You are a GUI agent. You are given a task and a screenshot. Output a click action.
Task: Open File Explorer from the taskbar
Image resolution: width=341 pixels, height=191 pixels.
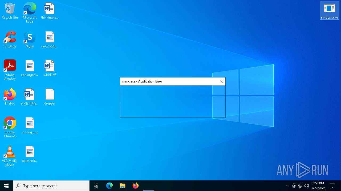coord(123,186)
